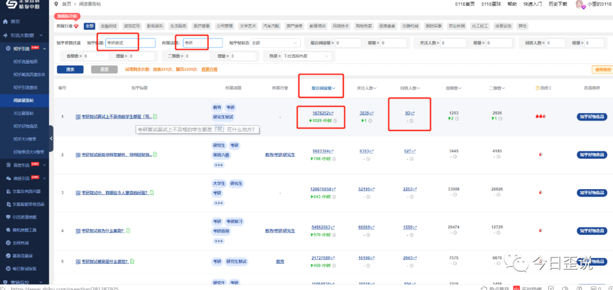Image resolution: width=613 pixels, height=290 pixels.
Task: Open 5118首页 link in top bar
Action: tap(465, 4)
